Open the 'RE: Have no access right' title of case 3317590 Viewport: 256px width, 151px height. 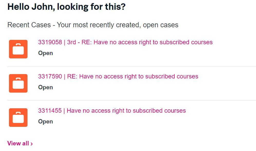click(133, 76)
